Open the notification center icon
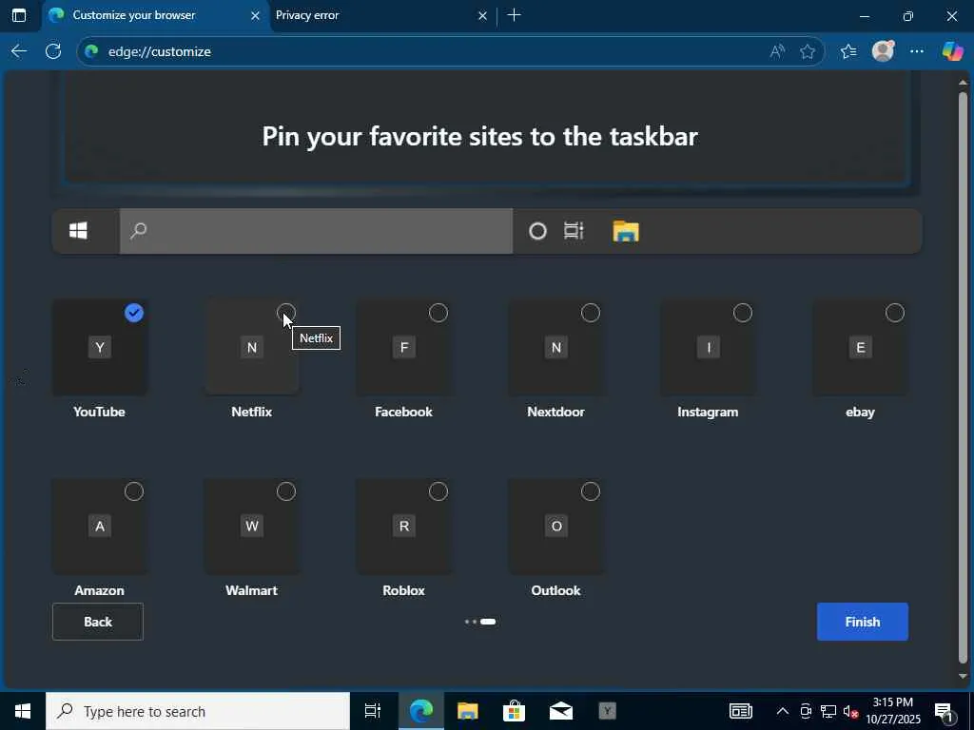Image resolution: width=974 pixels, height=730 pixels. tap(946, 711)
